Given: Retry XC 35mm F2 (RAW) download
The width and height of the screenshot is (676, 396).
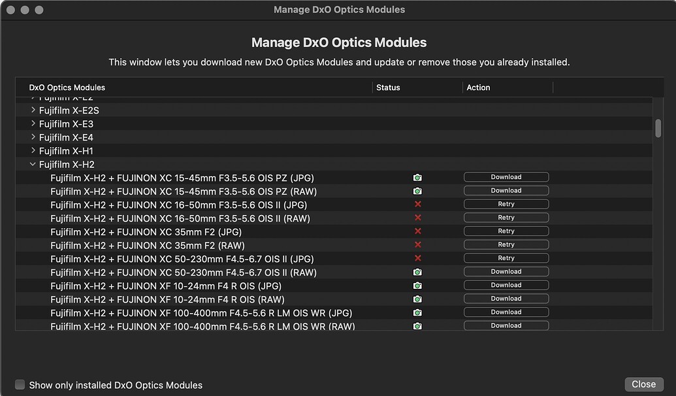Looking at the screenshot, I should pos(506,244).
